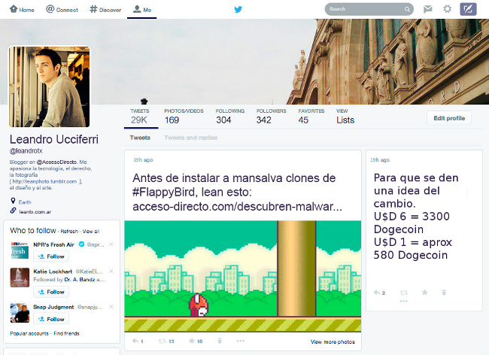
Task: Click NPR's Fresh Air avatar
Action: click(x=20, y=250)
